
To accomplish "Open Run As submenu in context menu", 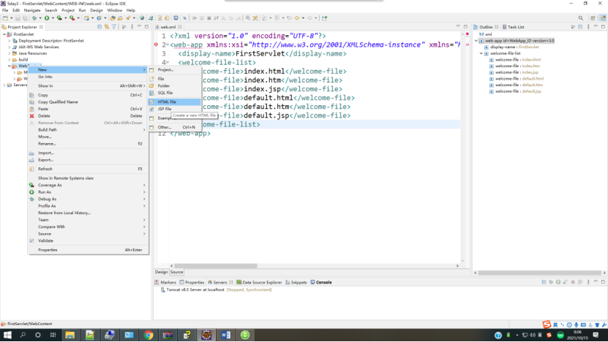I will [x=89, y=192].
